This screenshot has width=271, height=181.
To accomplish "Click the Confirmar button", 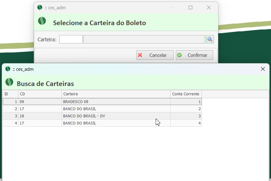I will (195, 55).
